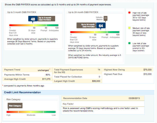The image size is (157, 123).
Task: Click the red high risk legend square
Action: point(129,13)
